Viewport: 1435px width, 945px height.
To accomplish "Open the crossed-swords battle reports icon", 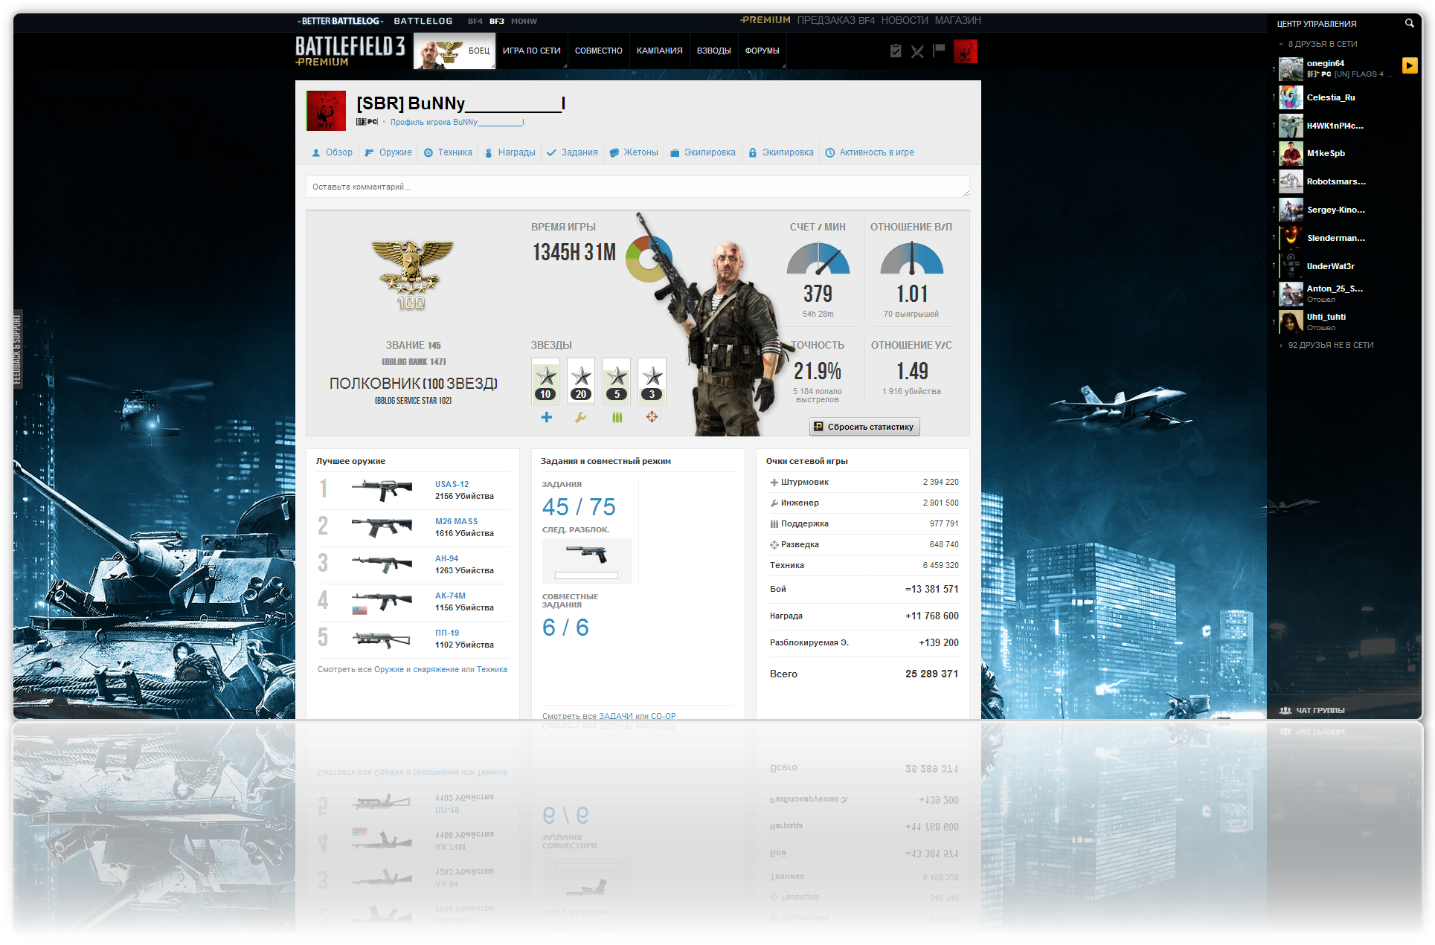I will [x=917, y=51].
